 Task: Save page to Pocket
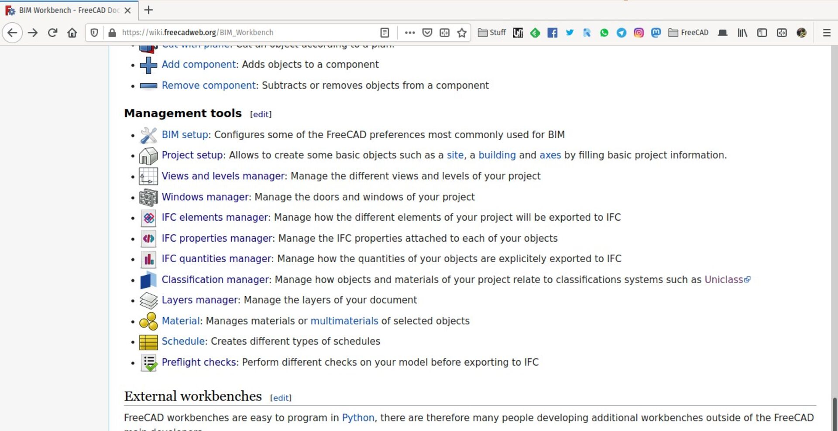pos(427,33)
